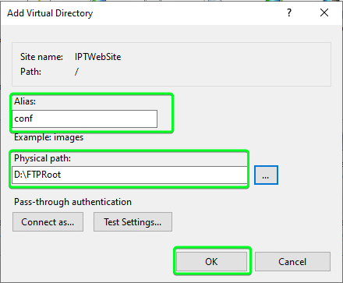The height and width of the screenshot is (283, 343).
Task: Click the Example: images hint text
Action: pyautogui.click(x=49, y=137)
